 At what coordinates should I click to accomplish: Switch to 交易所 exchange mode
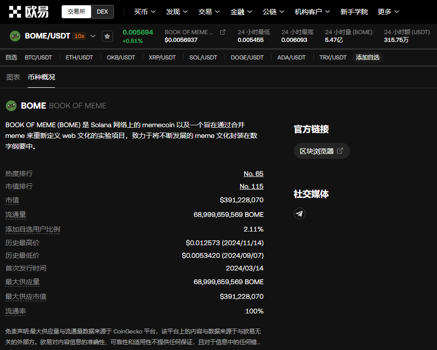click(76, 12)
